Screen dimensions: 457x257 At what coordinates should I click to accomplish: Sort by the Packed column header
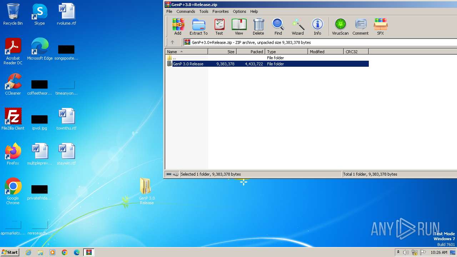tap(251, 52)
